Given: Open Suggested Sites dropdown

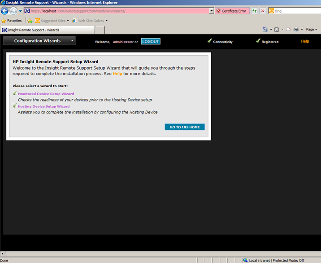Looking at the screenshot, I should pyautogui.click(x=52, y=21).
